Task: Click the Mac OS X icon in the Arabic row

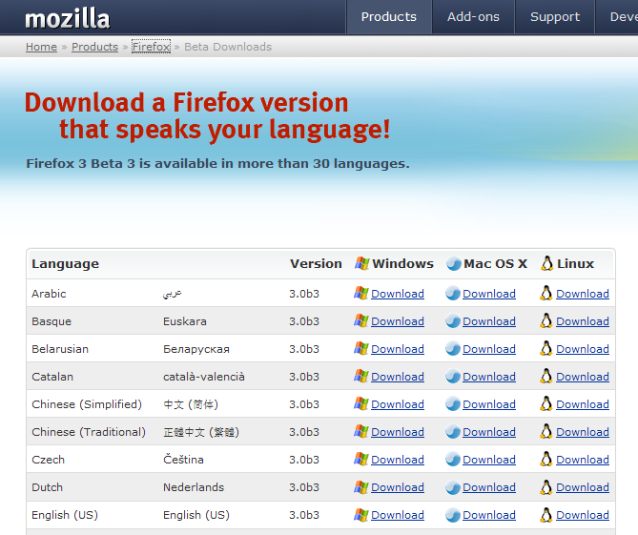Action: click(x=453, y=293)
